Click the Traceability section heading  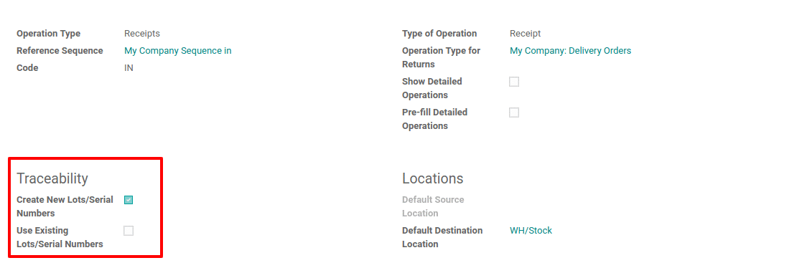click(x=52, y=178)
